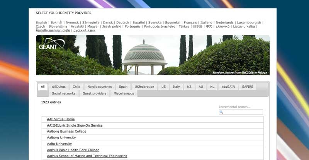Change language to Język polski

click(112, 27)
